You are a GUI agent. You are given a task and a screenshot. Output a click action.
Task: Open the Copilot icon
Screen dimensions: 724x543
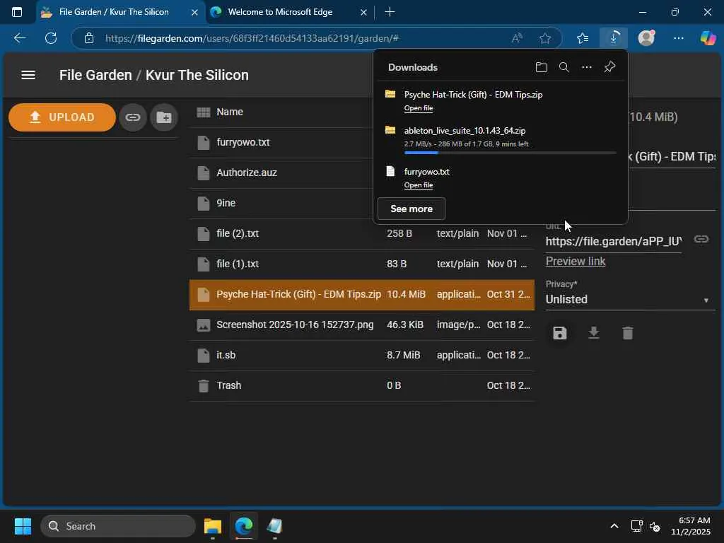click(708, 38)
